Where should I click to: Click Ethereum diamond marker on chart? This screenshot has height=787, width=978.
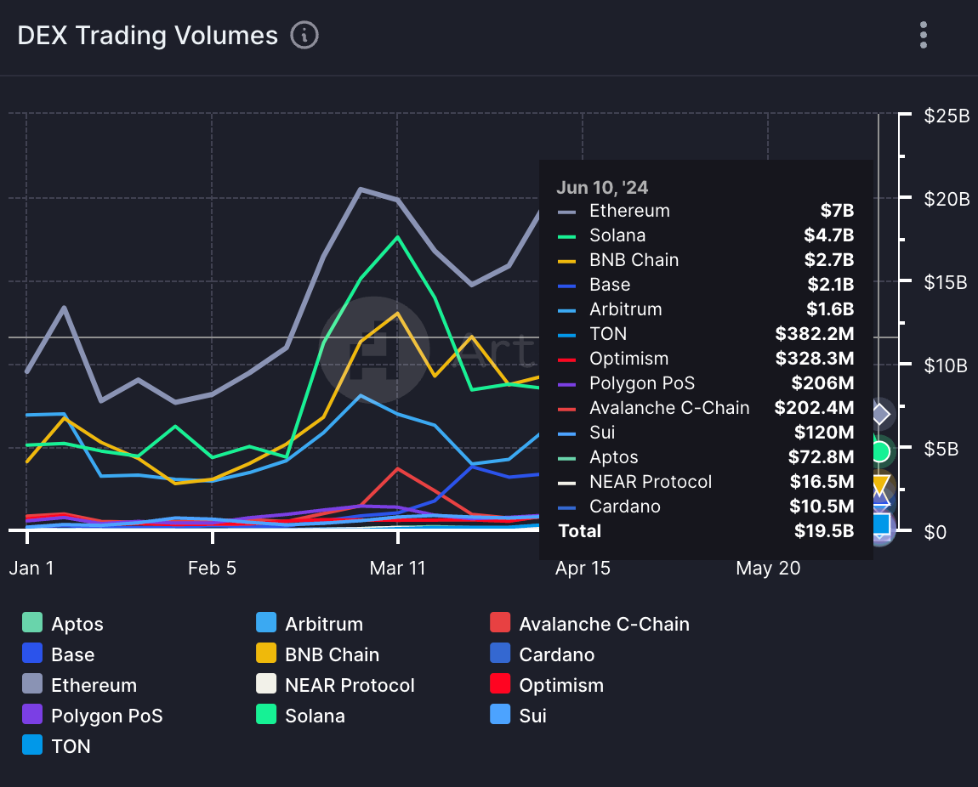(x=880, y=415)
